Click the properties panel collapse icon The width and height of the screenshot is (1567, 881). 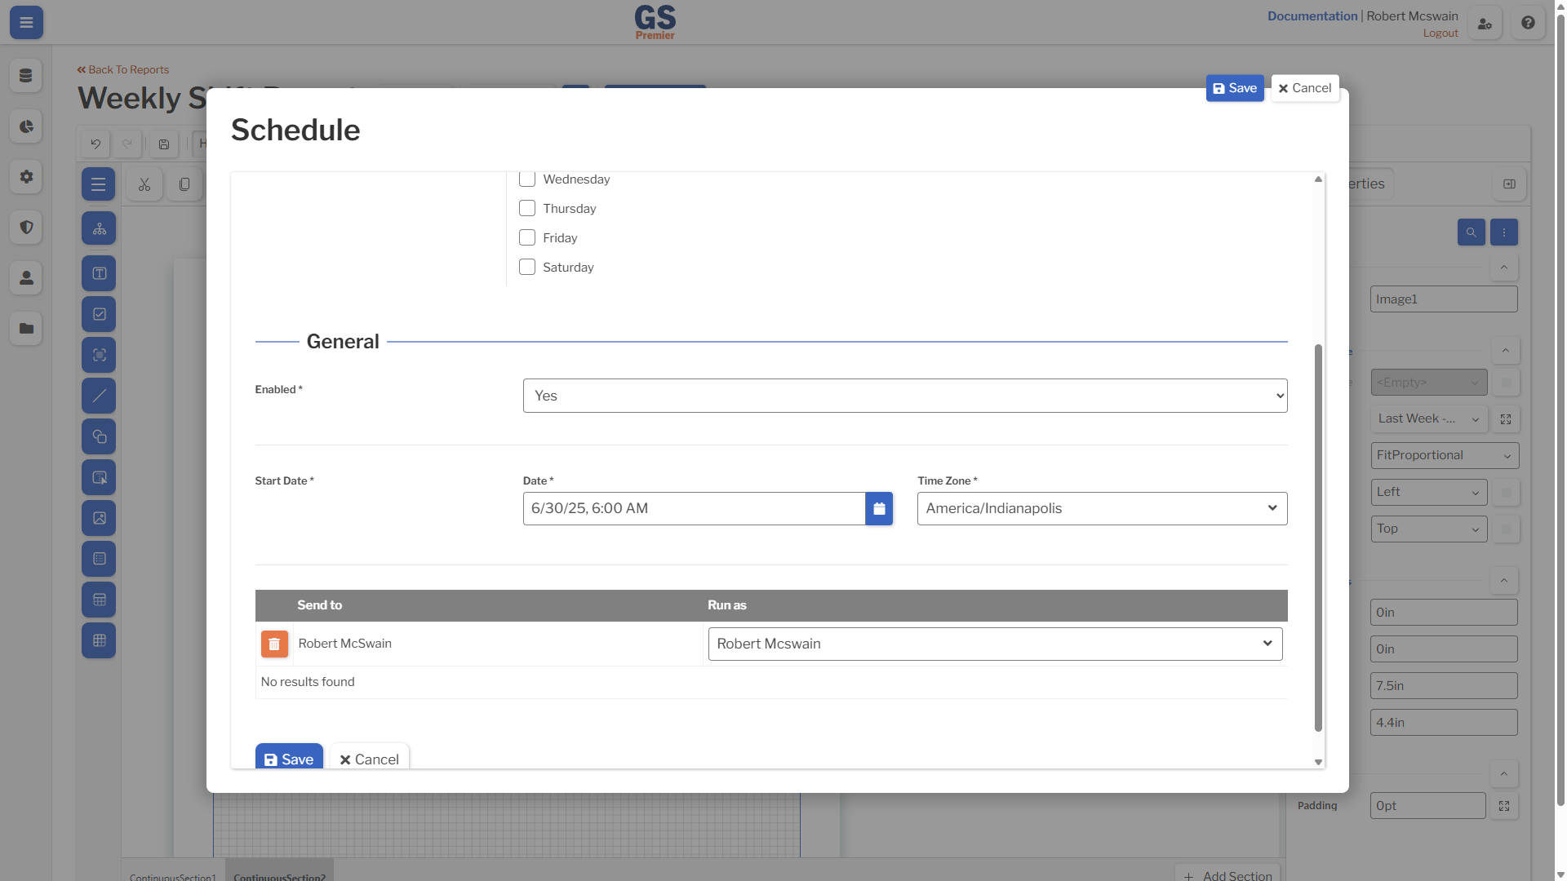pos(1509,184)
